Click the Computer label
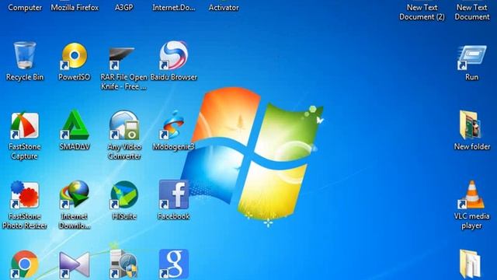 pyautogui.click(x=25, y=8)
